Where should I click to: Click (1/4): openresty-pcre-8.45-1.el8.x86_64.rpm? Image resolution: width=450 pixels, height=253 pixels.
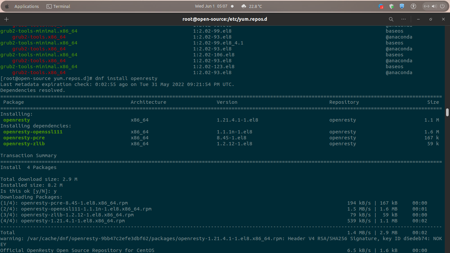click(64, 203)
